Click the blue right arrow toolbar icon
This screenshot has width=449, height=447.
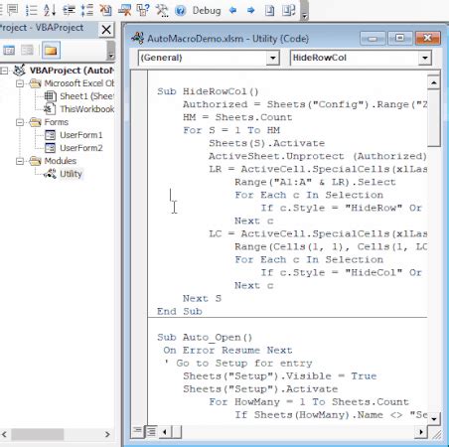250,11
